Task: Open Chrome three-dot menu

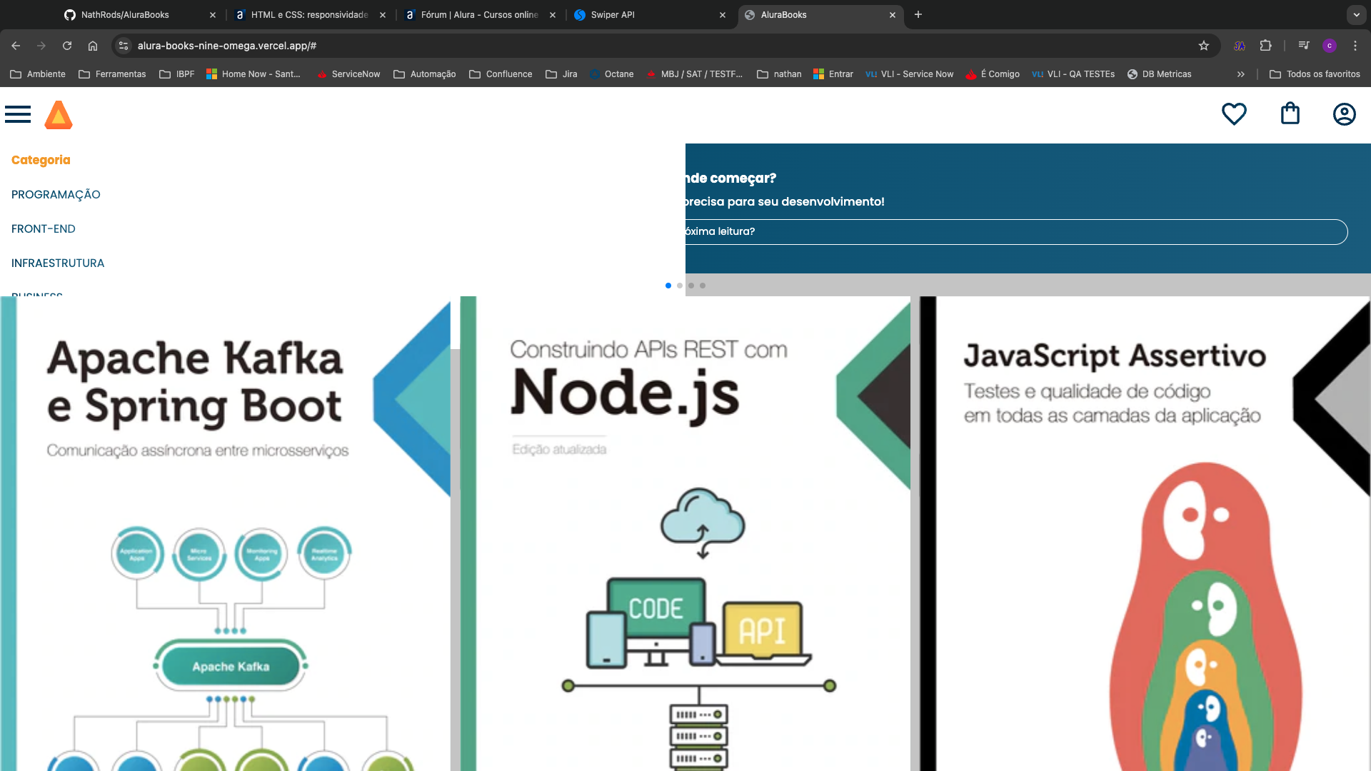Action: pos(1355,46)
